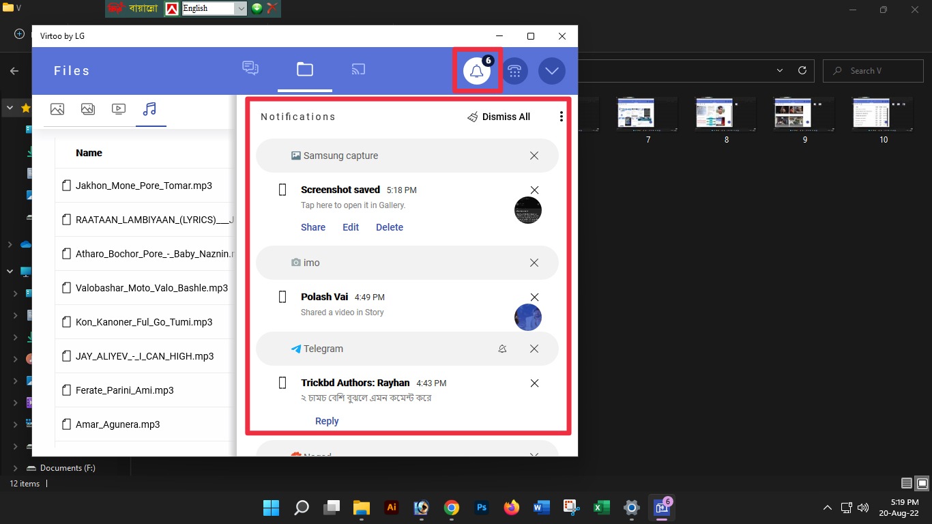Open Excel from the taskbar
Screen dimensions: 932x524
[x=601, y=508]
